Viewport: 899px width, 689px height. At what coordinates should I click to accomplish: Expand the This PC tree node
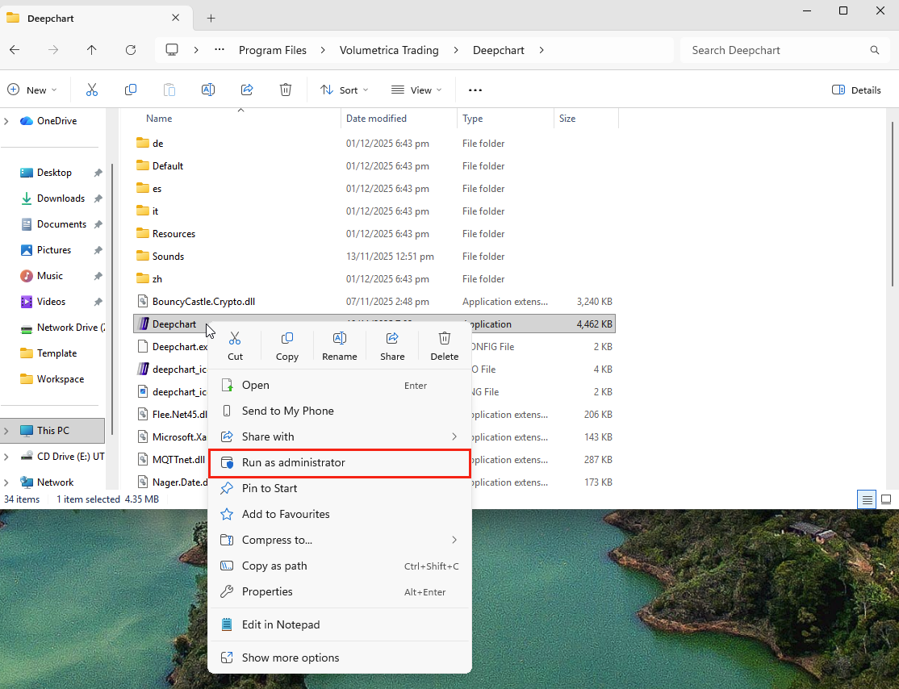(7, 431)
